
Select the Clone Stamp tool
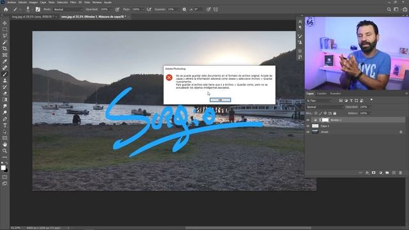coord(4,80)
